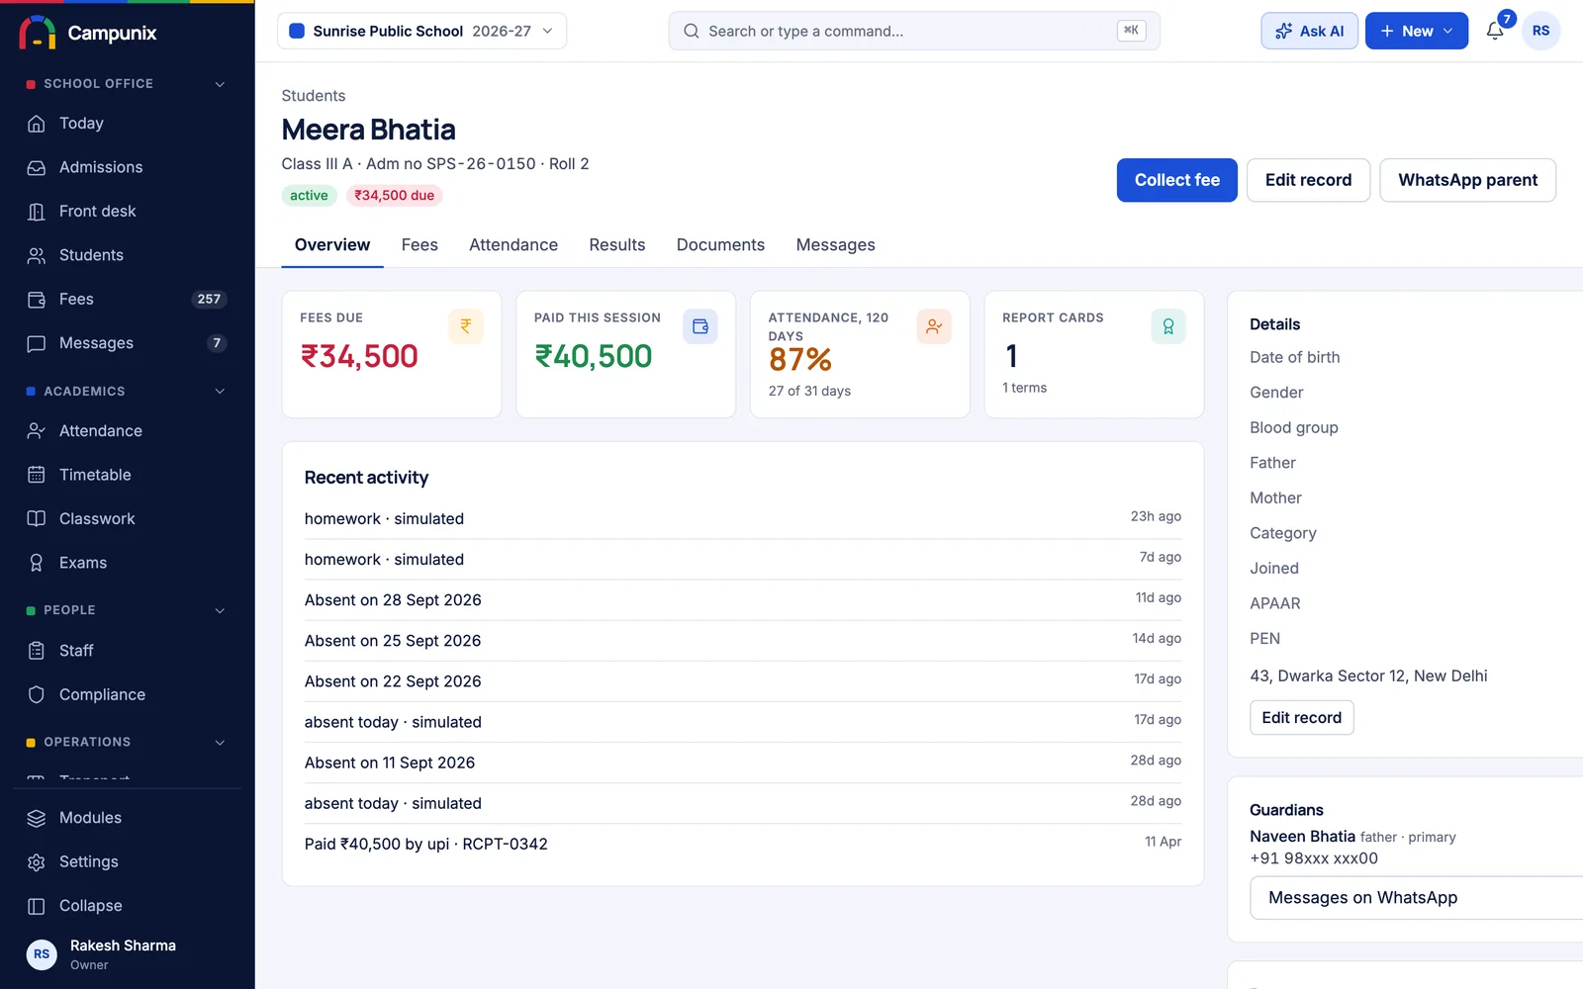The width and height of the screenshot is (1583, 989).
Task: Click the Paid ₹40,500 by upi activity row
Action: 743,844
